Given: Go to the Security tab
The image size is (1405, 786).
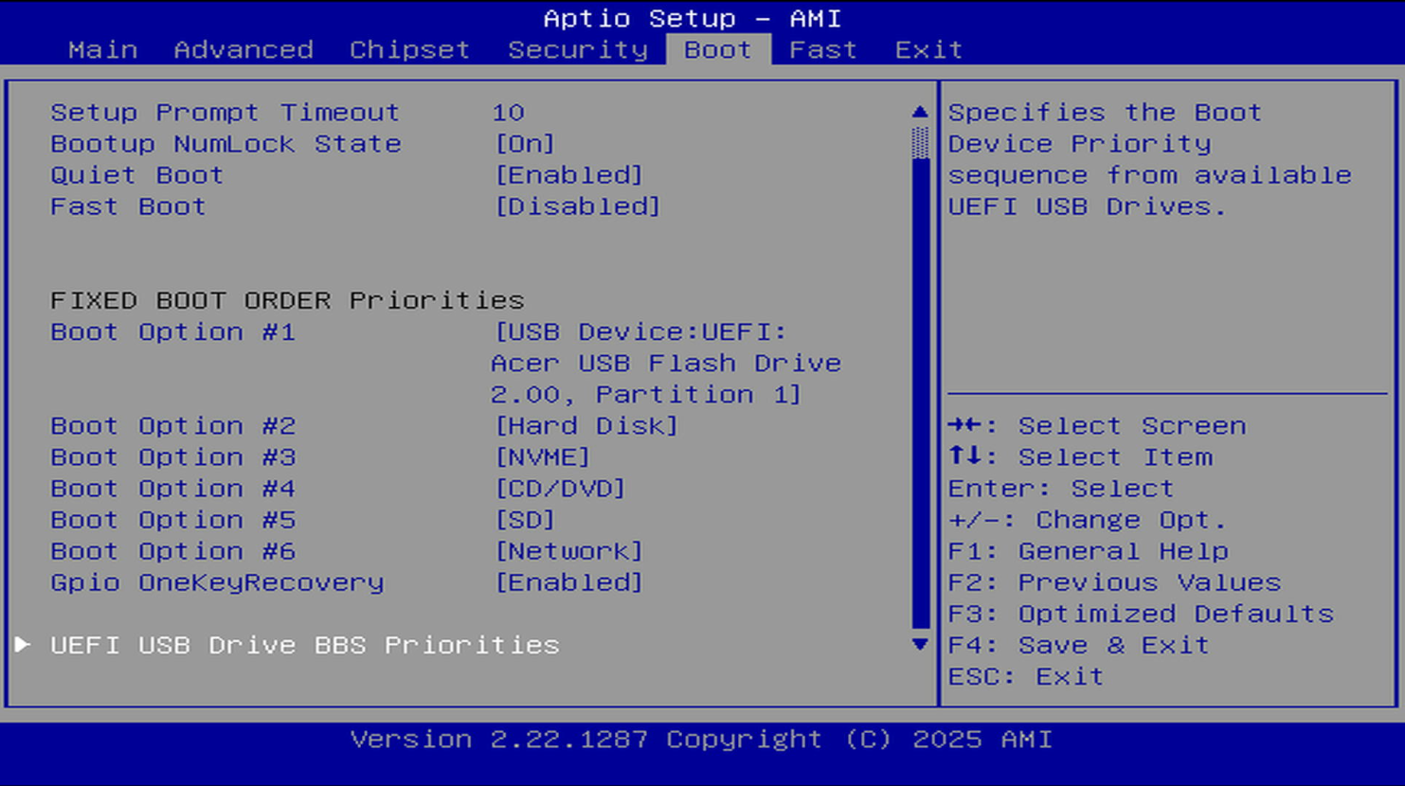Looking at the screenshot, I should 578,49.
